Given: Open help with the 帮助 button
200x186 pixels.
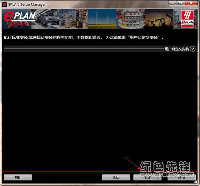Looking at the screenshot, I should coord(18,177).
